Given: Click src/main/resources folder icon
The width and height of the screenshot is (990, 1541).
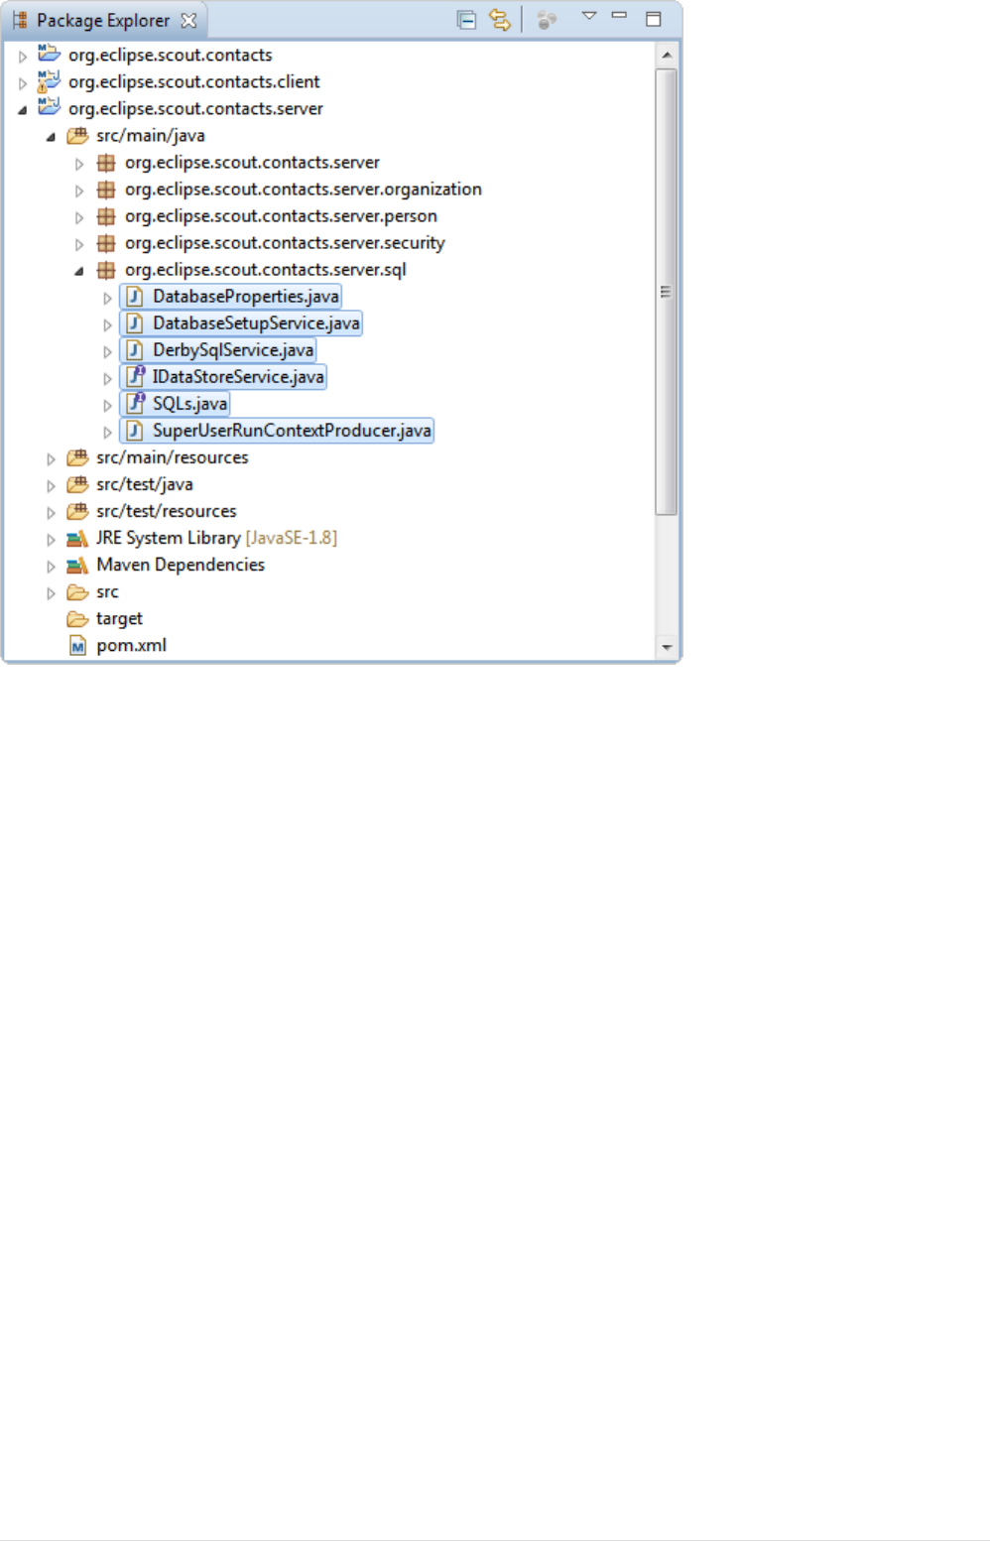Looking at the screenshot, I should [77, 457].
